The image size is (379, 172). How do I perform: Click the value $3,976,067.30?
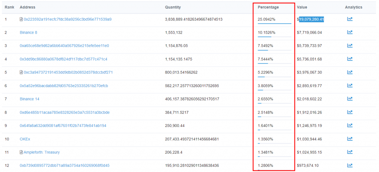309,72
